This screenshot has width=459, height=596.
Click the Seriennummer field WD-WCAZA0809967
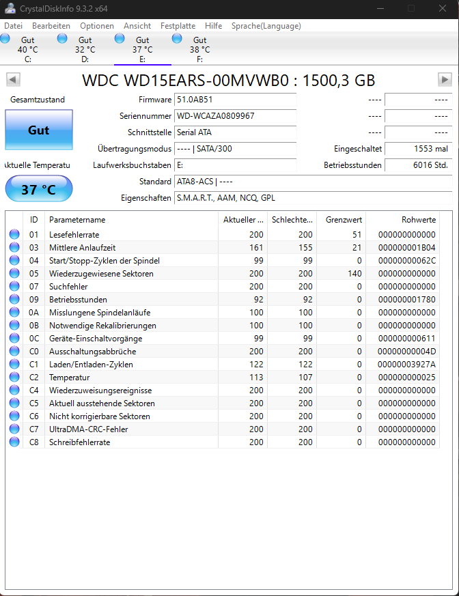(x=236, y=116)
